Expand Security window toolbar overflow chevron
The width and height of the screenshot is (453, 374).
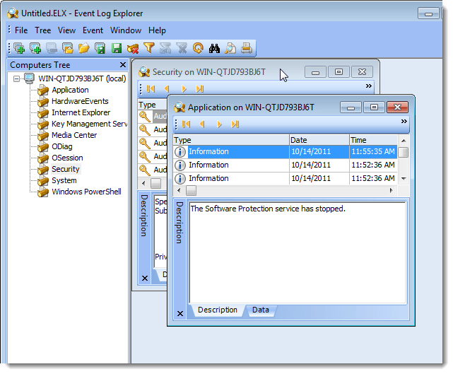coord(368,86)
